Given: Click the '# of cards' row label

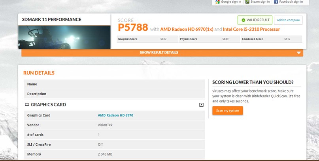Looking at the screenshot, I should click(x=35, y=135).
